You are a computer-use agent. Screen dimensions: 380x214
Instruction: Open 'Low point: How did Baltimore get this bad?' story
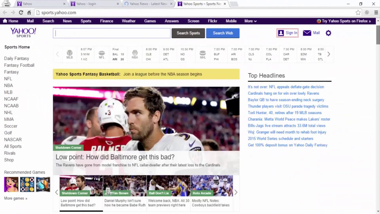pos(115,157)
